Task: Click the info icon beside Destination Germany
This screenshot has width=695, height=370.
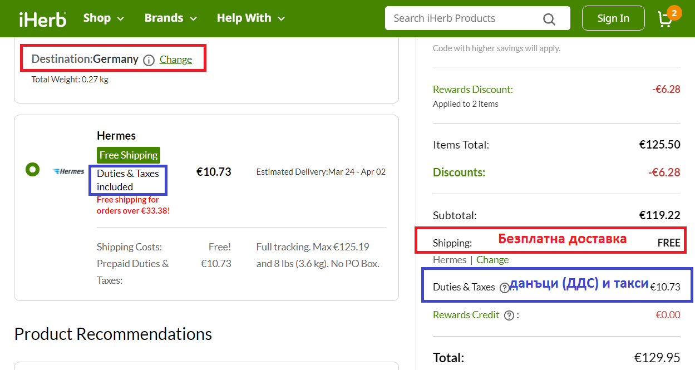Action: click(x=149, y=60)
